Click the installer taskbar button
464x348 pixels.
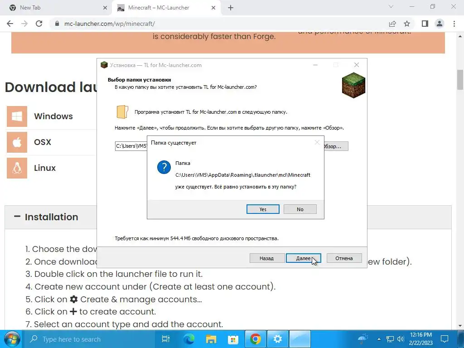click(x=300, y=339)
